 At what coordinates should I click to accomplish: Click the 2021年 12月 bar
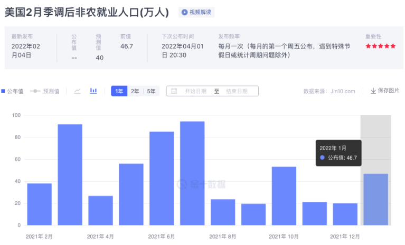pos(345,214)
